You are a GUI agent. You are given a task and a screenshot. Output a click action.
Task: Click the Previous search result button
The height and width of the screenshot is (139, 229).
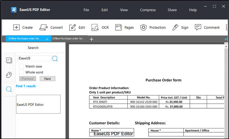(x=27, y=79)
